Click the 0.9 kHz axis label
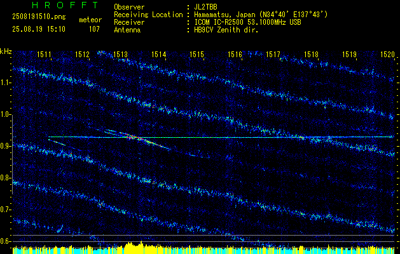 (x=5, y=146)
